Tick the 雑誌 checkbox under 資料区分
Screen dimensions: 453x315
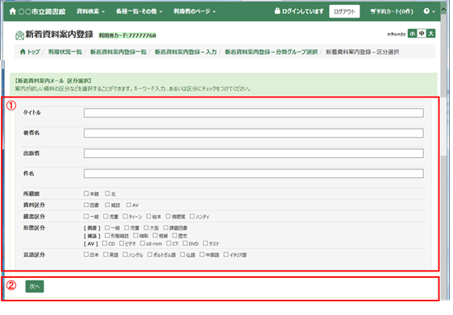tap(107, 205)
